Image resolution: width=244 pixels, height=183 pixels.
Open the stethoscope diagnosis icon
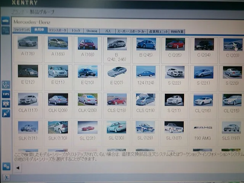[6, 85]
